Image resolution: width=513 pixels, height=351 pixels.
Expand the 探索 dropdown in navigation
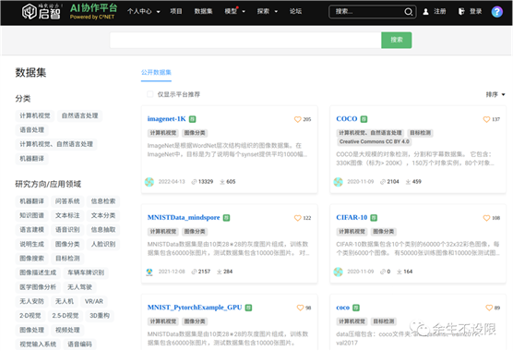click(x=268, y=11)
